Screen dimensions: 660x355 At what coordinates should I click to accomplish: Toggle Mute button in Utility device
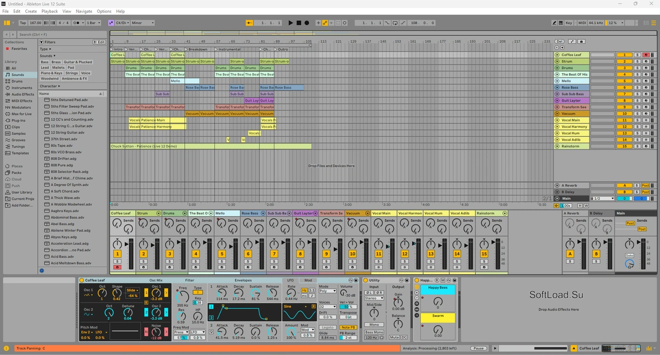394,337
